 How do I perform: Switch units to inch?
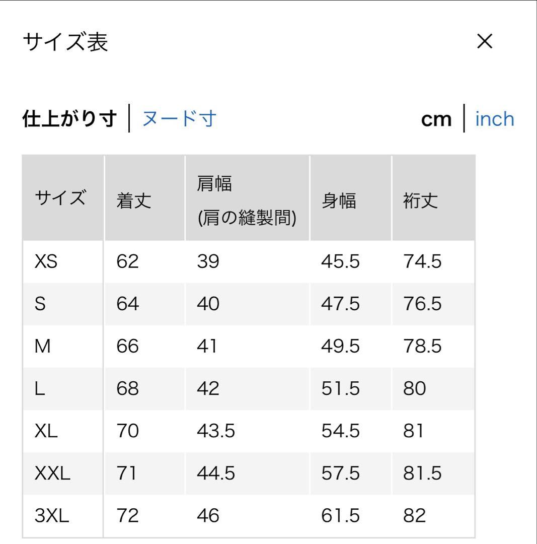[x=494, y=119]
